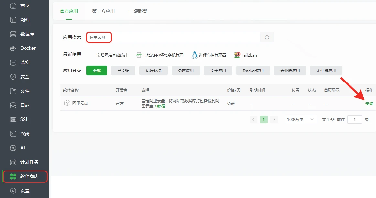376x198 pixels.
Task: Open Fail2ban text link
Action: tap(249, 55)
